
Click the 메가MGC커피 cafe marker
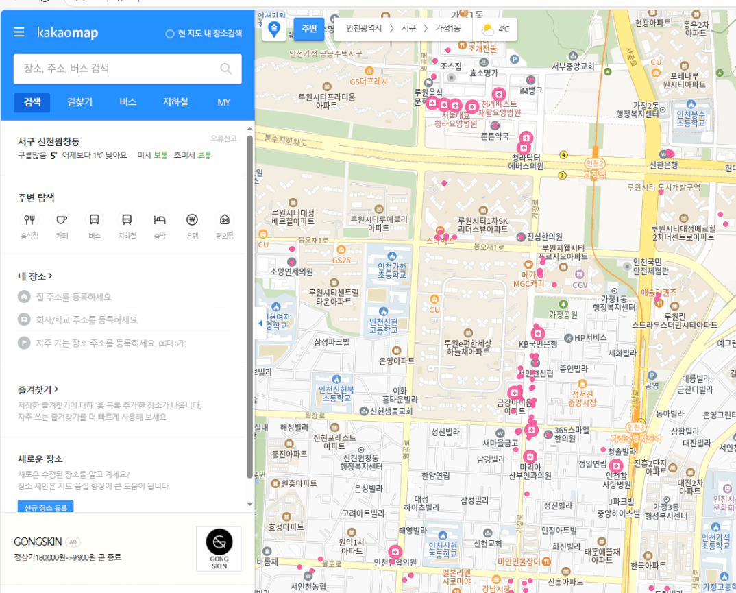[528, 265]
